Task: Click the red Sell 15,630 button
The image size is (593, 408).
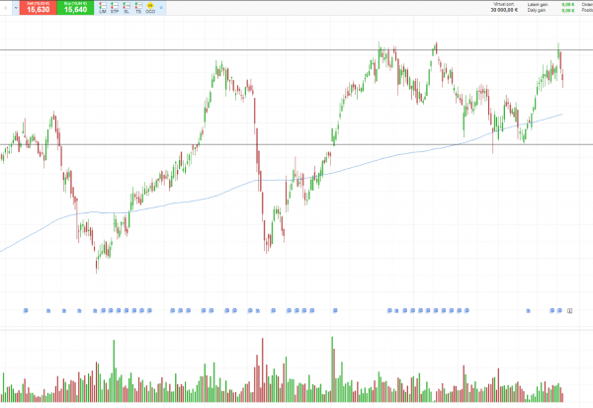Action: (38, 8)
